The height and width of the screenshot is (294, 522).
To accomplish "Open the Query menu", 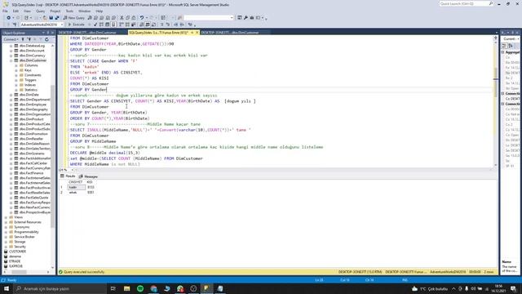I will point(40,11).
